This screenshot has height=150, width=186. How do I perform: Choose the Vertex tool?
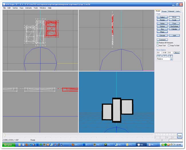click(x=162, y=23)
